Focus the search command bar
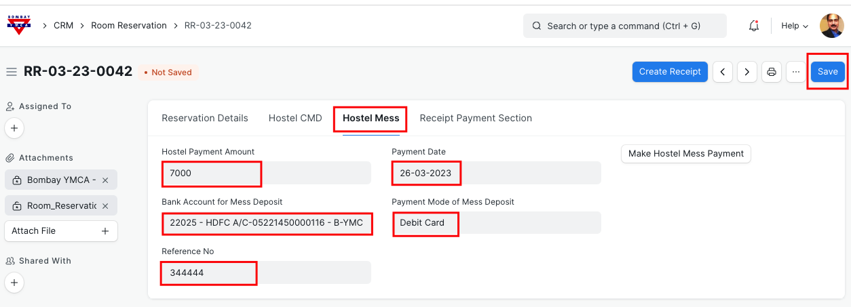 pos(624,26)
